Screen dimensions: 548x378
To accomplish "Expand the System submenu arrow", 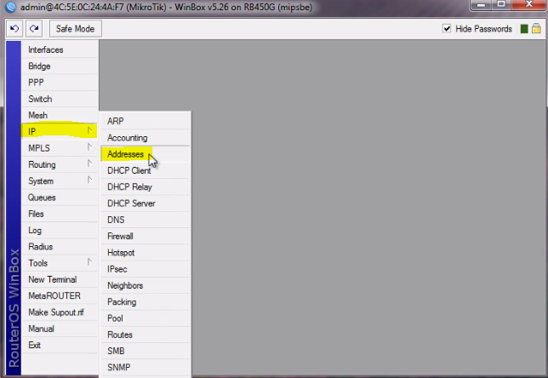I will tap(89, 180).
